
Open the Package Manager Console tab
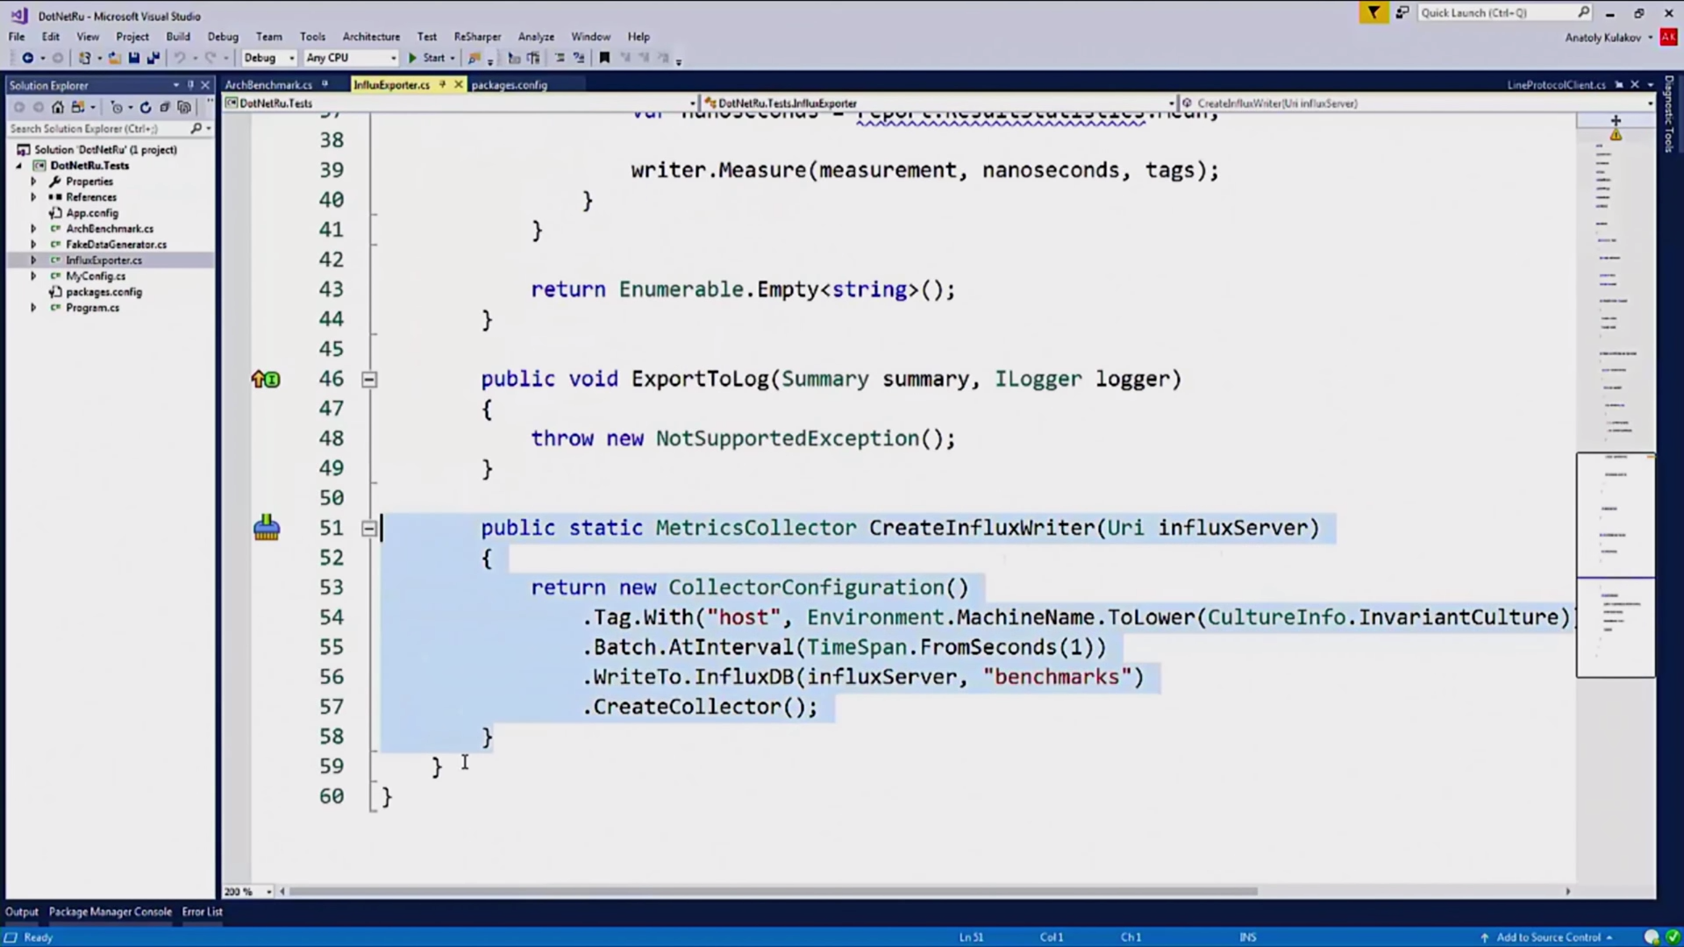[111, 912]
